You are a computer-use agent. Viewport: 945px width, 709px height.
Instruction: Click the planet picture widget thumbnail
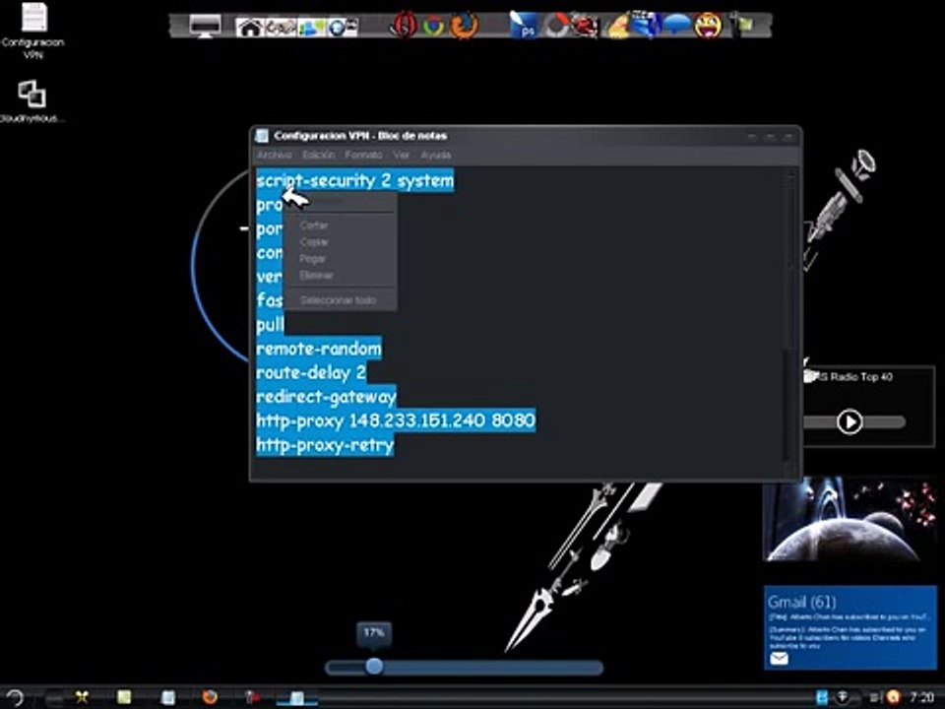click(x=850, y=520)
